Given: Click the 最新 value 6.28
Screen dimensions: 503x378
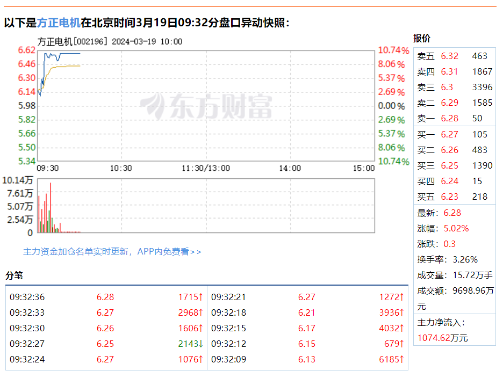Looking at the screenshot, I should (x=452, y=213).
